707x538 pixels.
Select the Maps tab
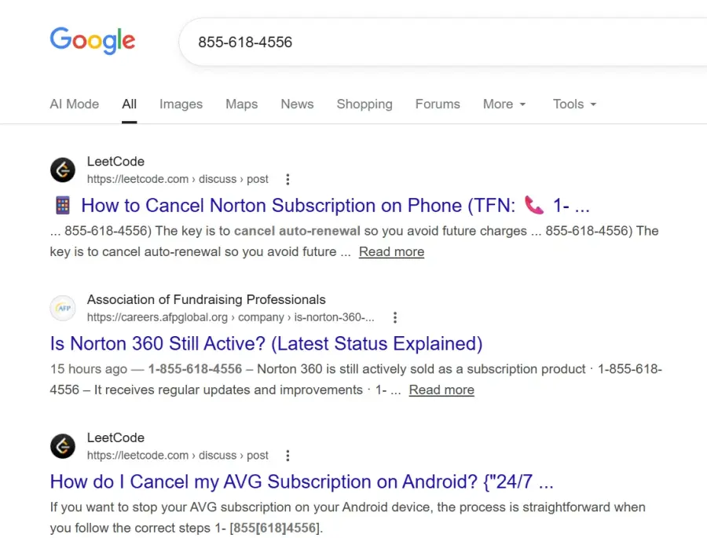[241, 104]
